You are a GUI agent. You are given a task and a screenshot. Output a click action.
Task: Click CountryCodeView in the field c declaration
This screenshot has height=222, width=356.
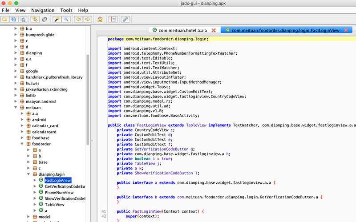[x=151, y=130]
